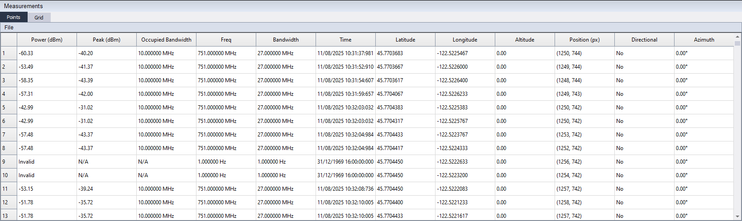The width and height of the screenshot is (742, 221).
Task: Select the peak cell -42.00
Action: pos(107,94)
